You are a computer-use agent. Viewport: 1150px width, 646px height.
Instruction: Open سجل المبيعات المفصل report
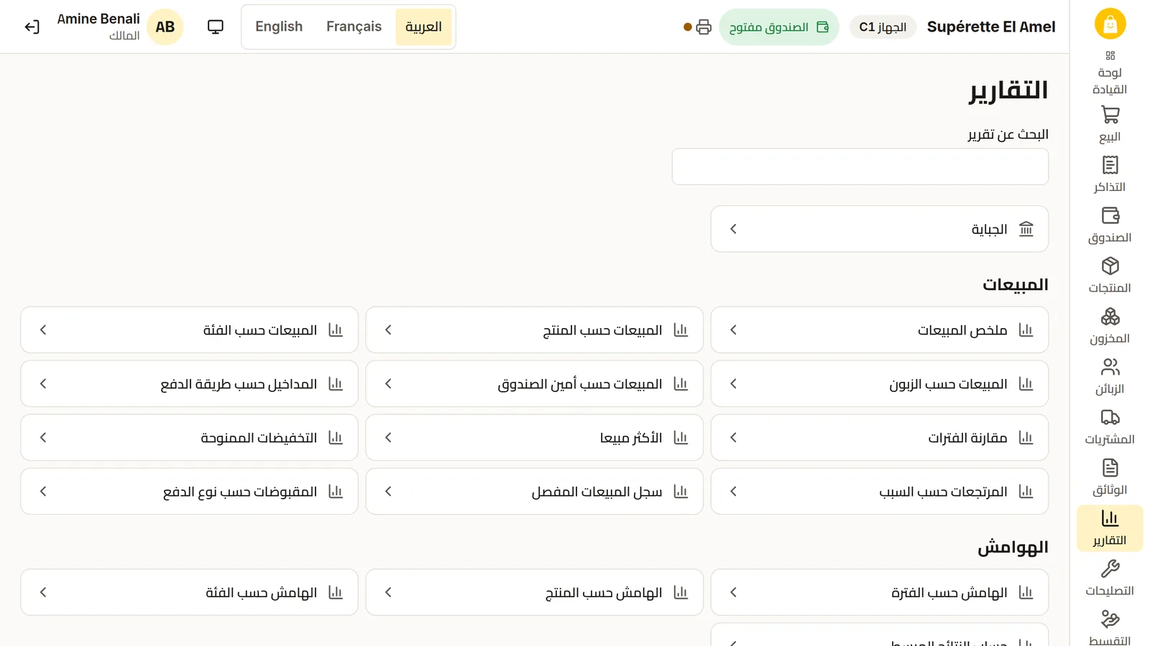[x=534, y=492]
